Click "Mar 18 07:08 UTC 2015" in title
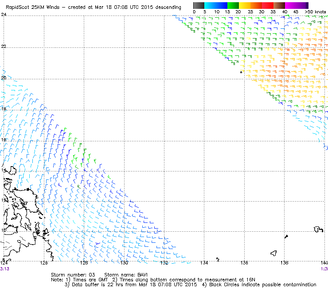The width and height of the screenshot is (328, 288). pyautogui.click(x=124, y=8)
